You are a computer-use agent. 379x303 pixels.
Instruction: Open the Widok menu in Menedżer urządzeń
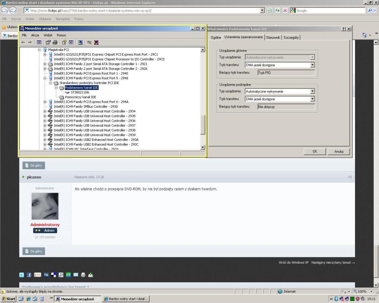coord(48,35)
